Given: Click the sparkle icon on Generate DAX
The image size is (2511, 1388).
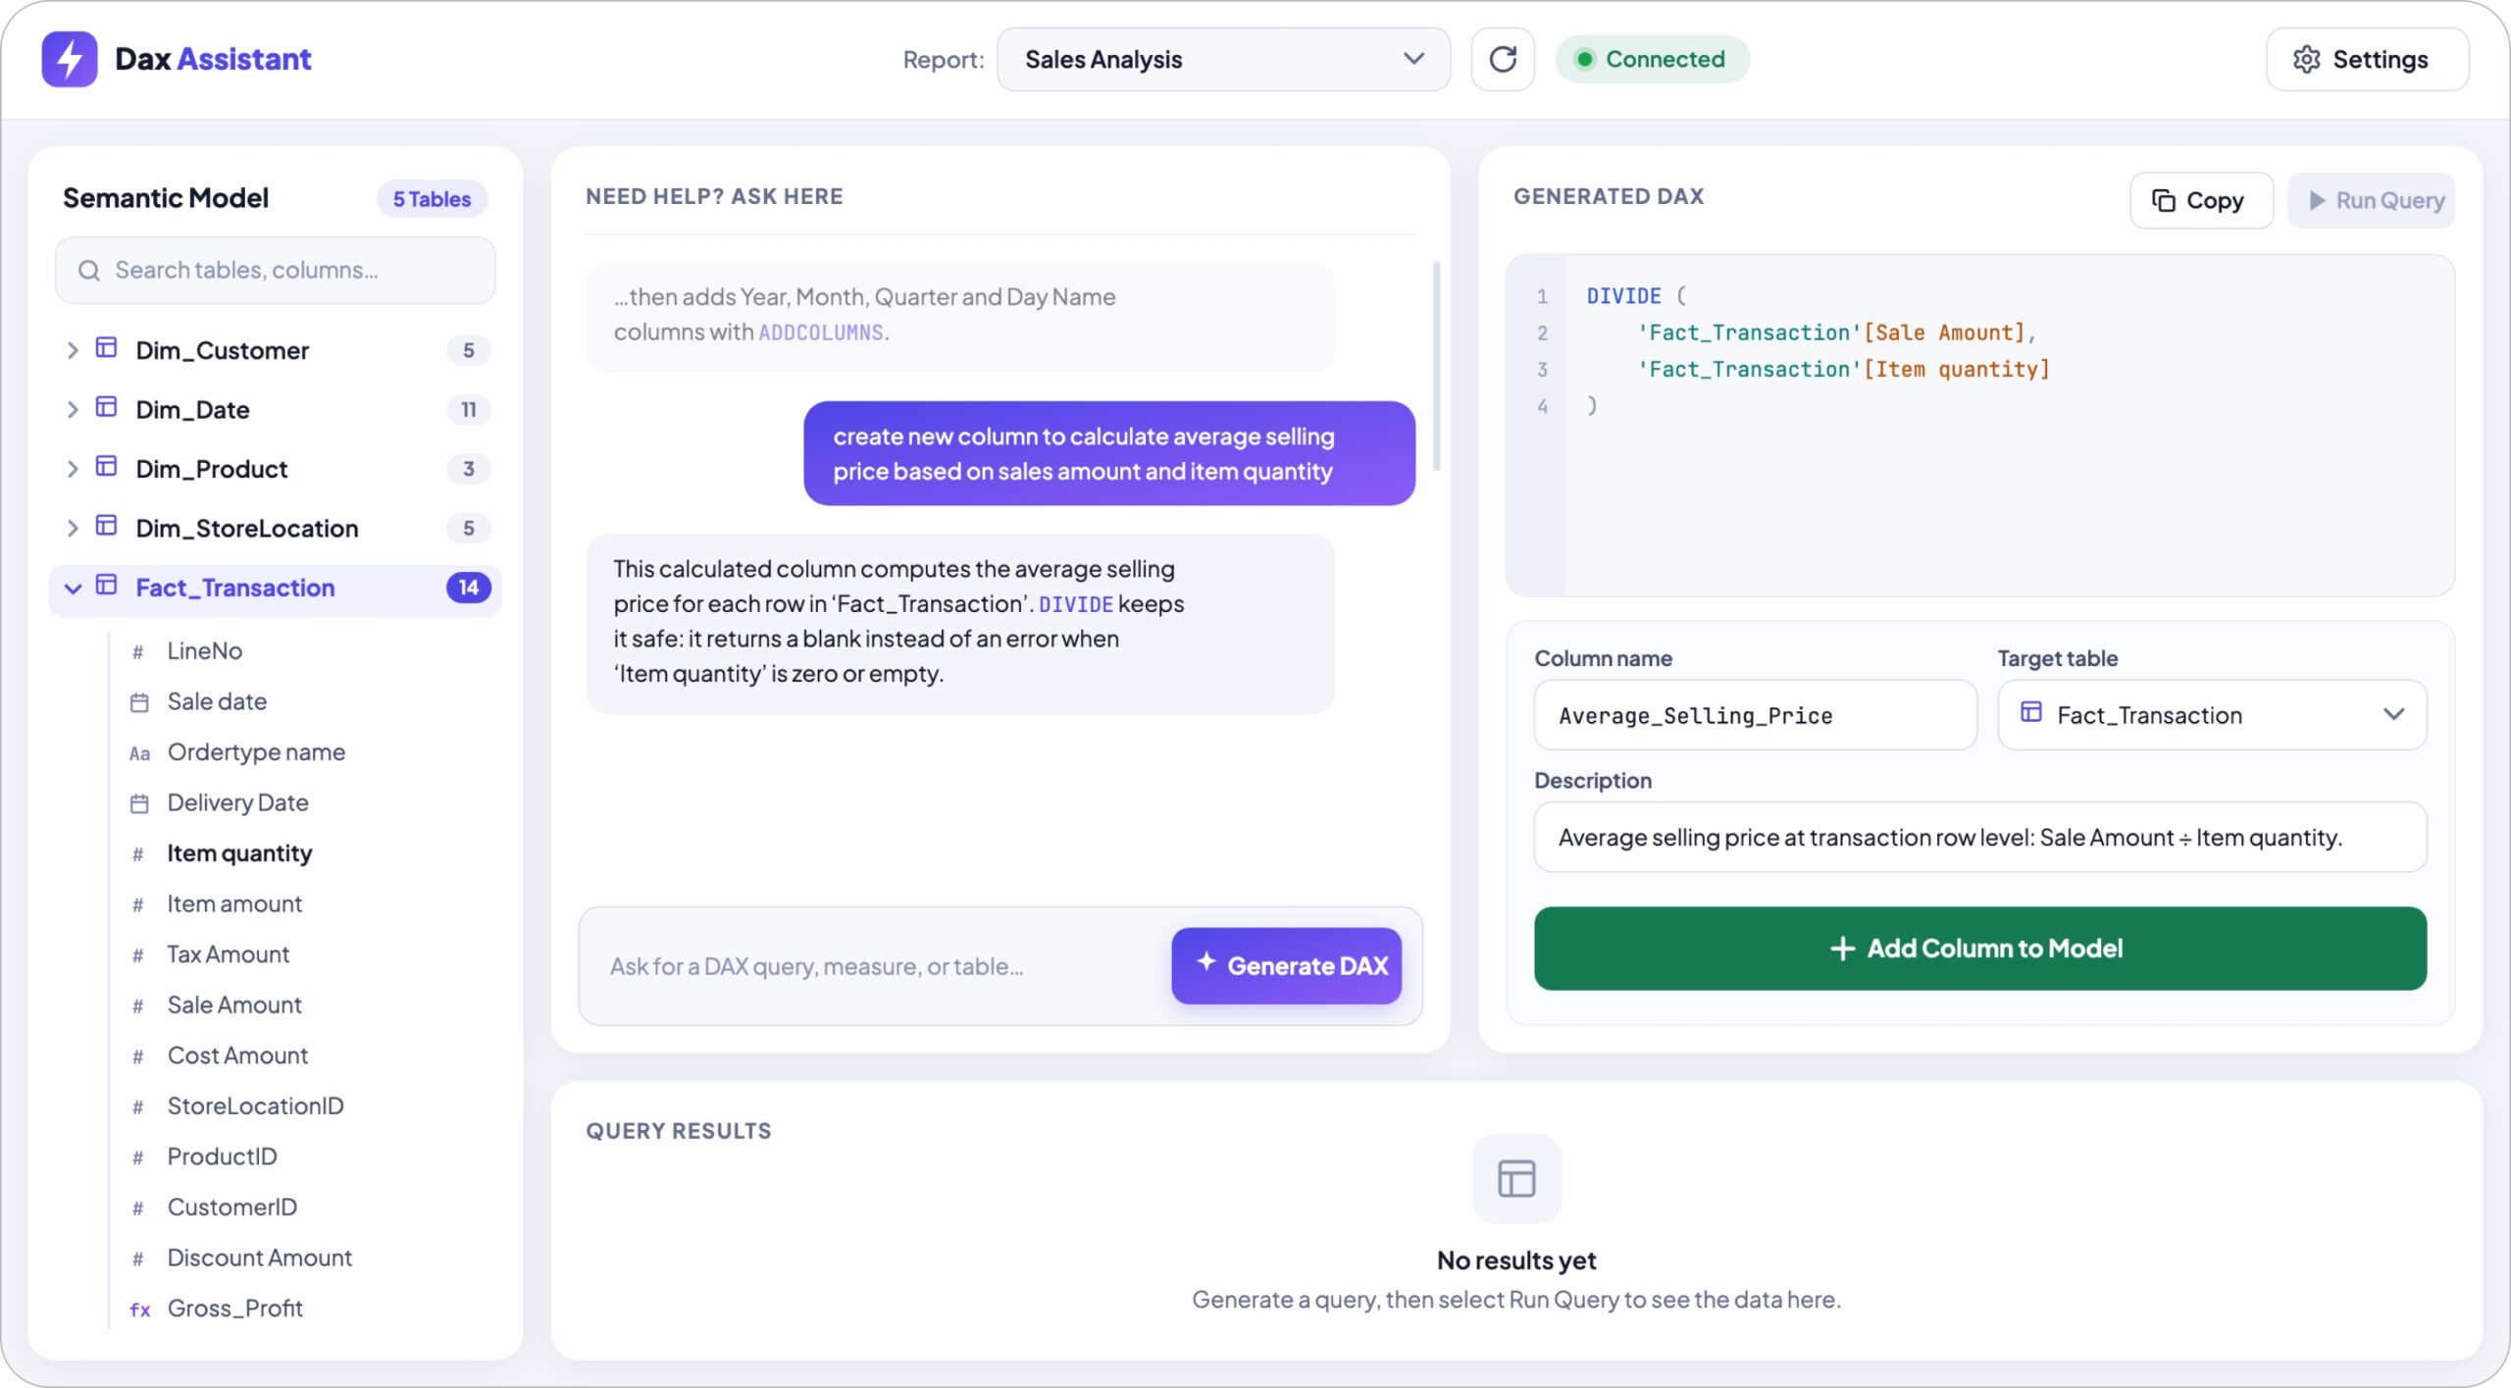Looking at the screenshot, I should pos(1206,962).
